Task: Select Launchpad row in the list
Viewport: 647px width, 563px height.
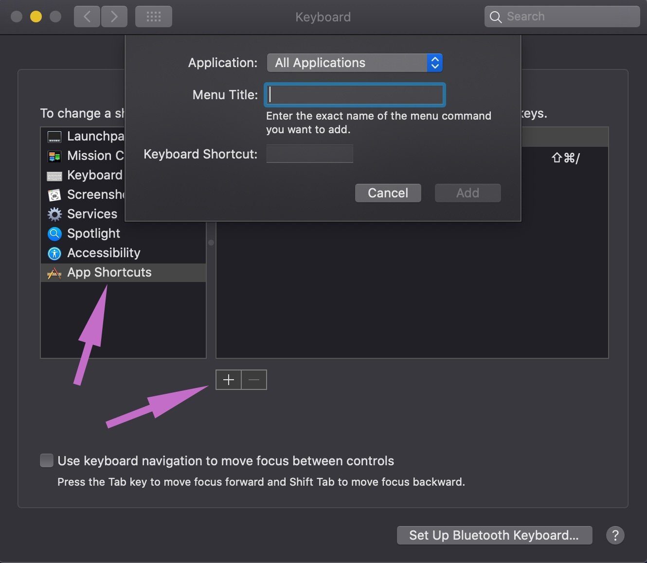Action: click(83, 137)
